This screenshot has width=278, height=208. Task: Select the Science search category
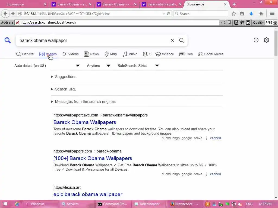[x=165, y=54]
